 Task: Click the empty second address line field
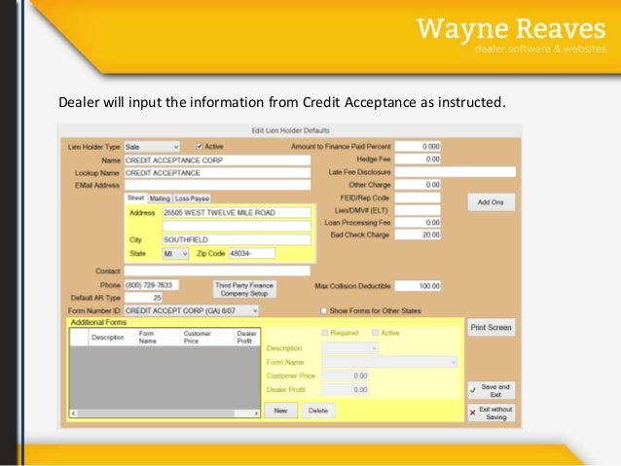(237, 226)
